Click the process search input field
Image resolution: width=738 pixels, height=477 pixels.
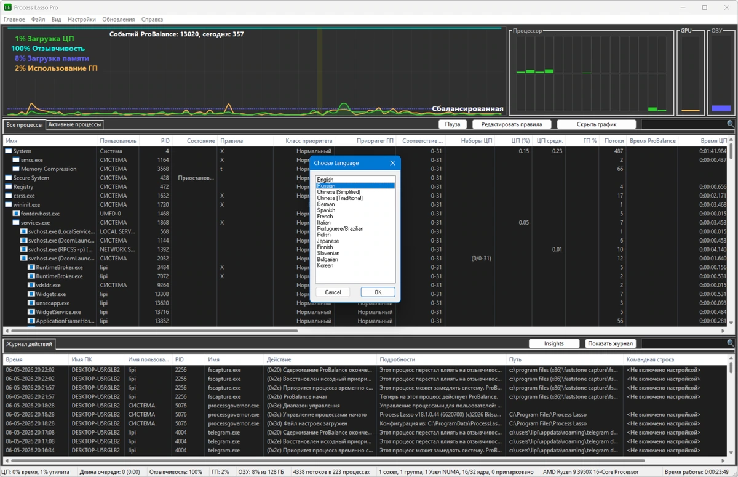point(683,124)
